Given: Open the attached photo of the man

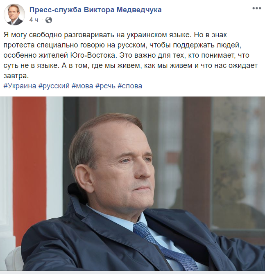Looking at the screenshot, I should (x=133, y=184).
